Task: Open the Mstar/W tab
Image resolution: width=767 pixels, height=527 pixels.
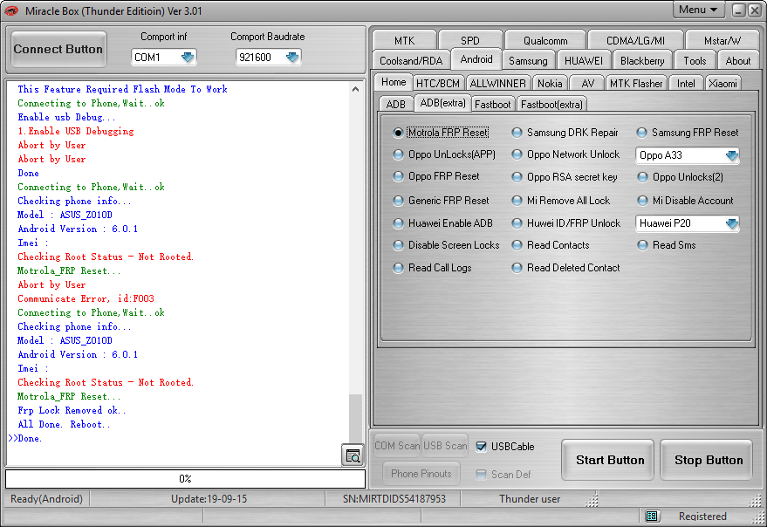Action: point(722,40)
